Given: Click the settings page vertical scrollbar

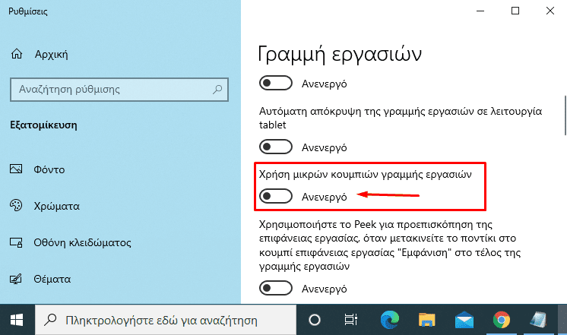Looking at the screenshot, I should click(565, 115).
